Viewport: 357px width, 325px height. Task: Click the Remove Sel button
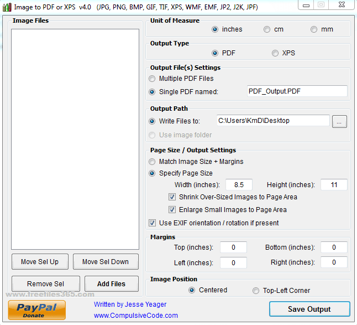pos(46,283)
